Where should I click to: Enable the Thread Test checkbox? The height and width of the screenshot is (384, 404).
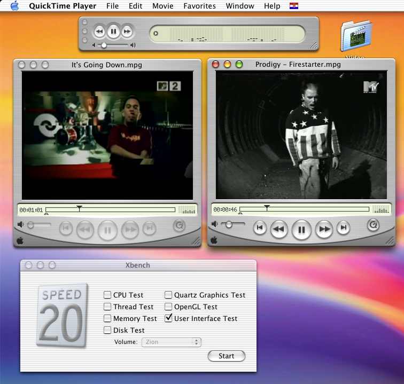click(107, 307)
